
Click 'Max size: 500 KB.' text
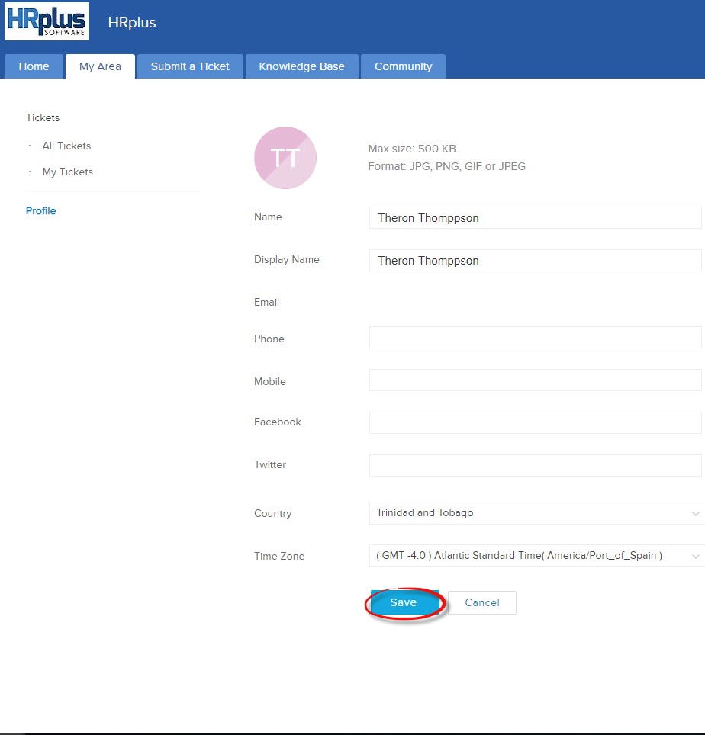(414, 149)
